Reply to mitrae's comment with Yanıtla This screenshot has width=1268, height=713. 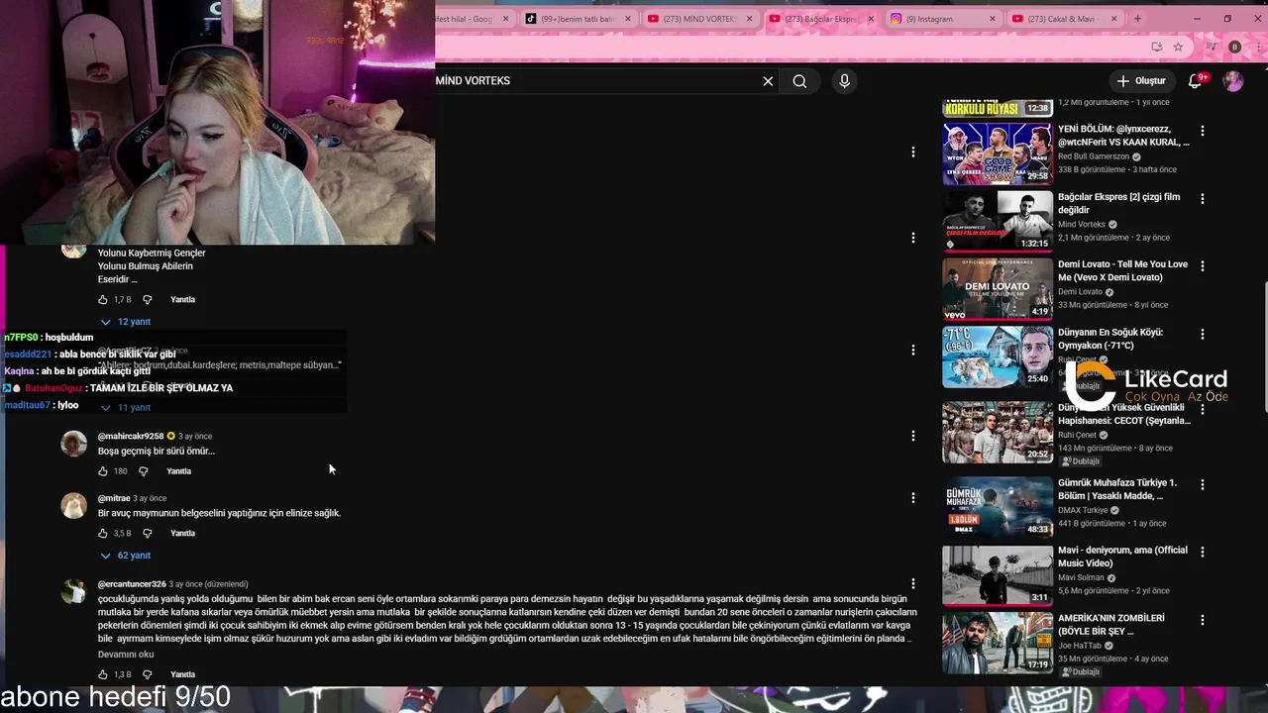coord(182,534)
